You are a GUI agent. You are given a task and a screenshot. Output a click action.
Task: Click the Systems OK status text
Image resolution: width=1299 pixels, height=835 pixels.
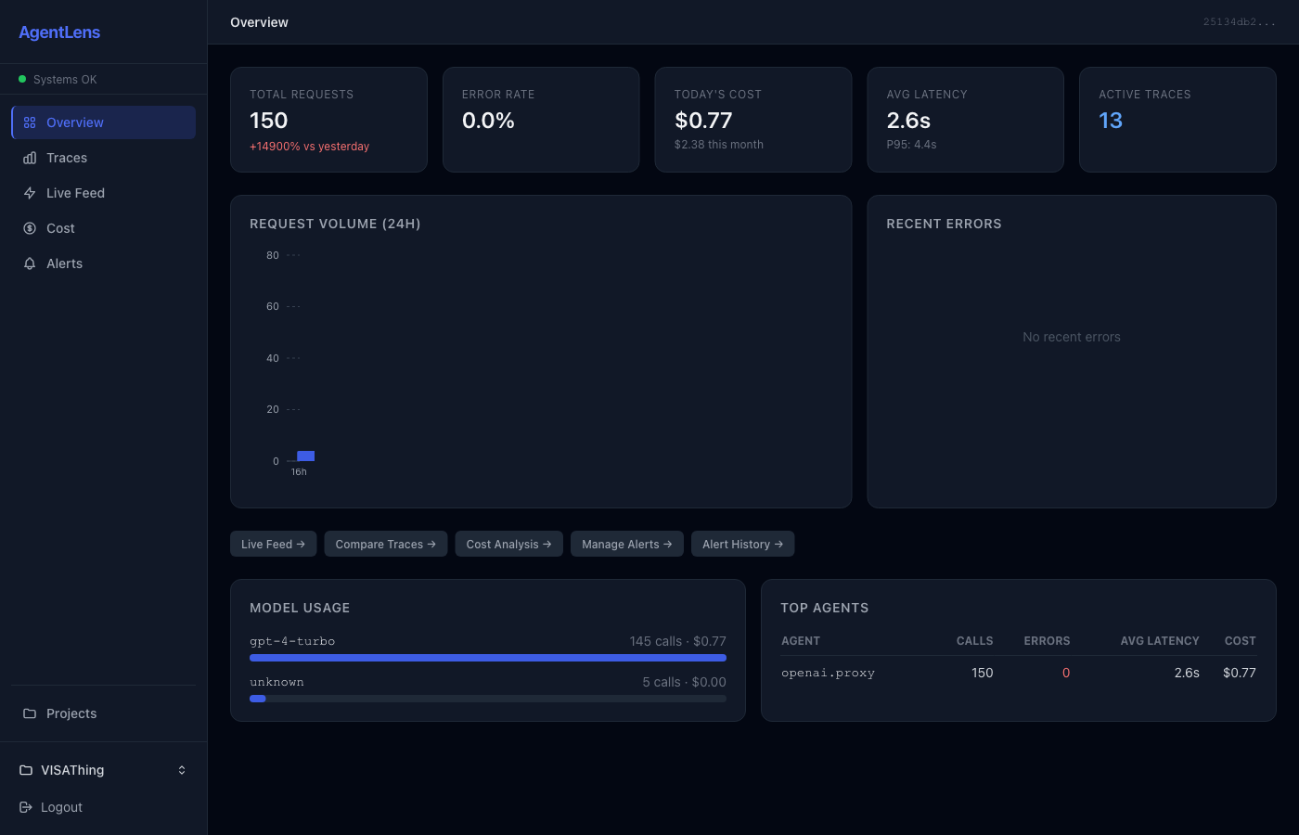(65, 80)
